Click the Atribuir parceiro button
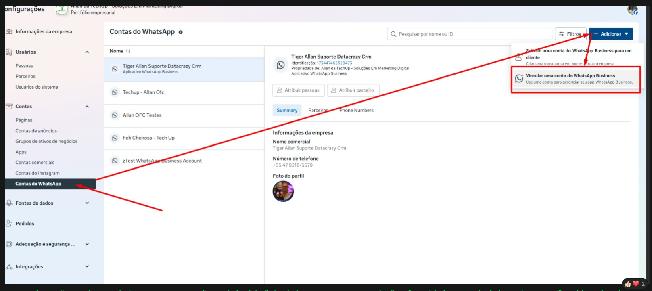 tap(353, 90)
